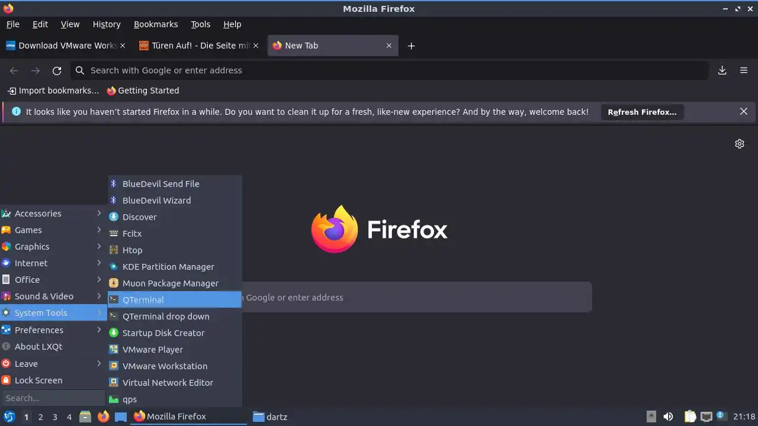Expand the Graphics submenu
This screenshot has height=426, width=758.
click(53, 247)
